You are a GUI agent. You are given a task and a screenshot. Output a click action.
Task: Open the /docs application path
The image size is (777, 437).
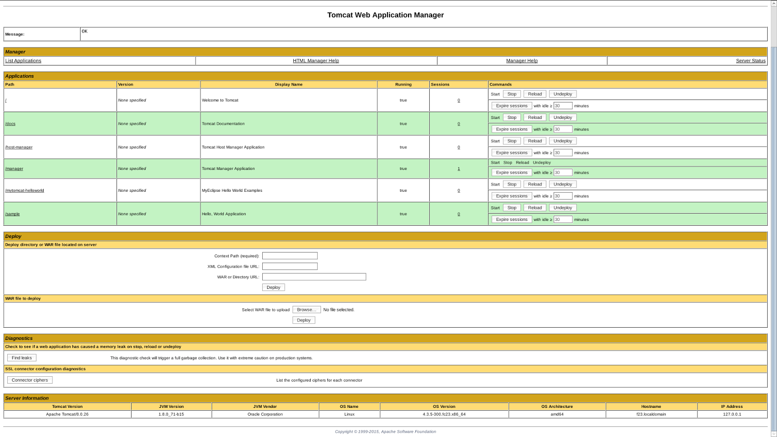pos(10,124)
